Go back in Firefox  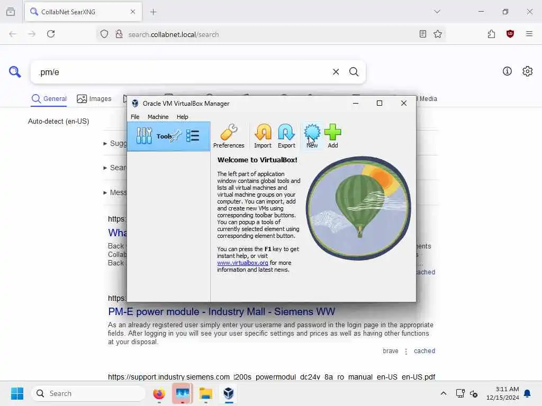(13, 34)
